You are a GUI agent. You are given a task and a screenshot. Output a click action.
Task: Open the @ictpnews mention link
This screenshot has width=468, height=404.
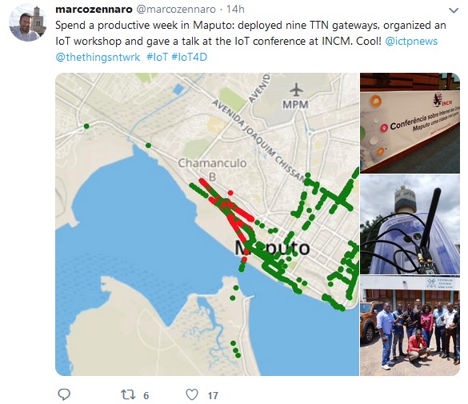[x=411, y=41]
